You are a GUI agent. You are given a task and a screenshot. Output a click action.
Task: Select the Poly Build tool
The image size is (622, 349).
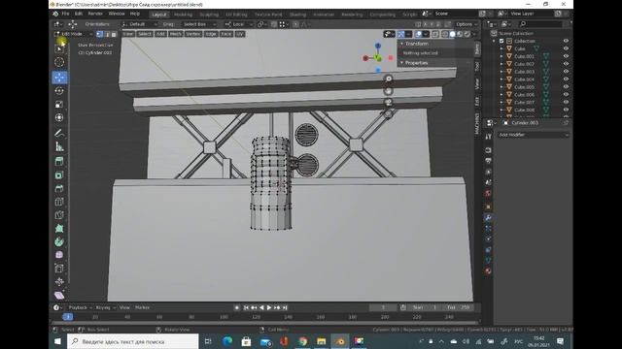point(59,229)
